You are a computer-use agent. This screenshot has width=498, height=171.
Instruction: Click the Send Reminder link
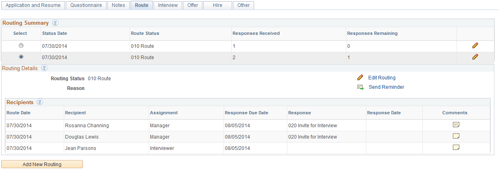[386, 87]
